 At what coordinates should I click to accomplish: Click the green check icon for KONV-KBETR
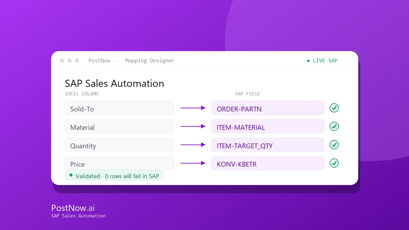tap(334, 163)
